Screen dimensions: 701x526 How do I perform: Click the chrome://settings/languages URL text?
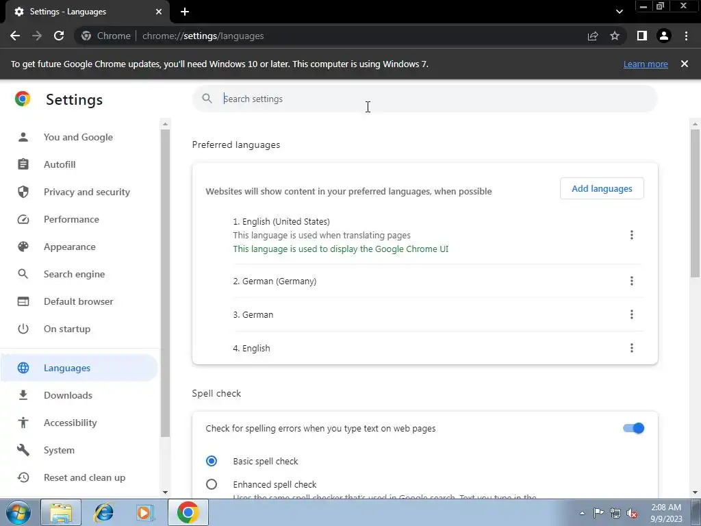click(x=203, y=36)
